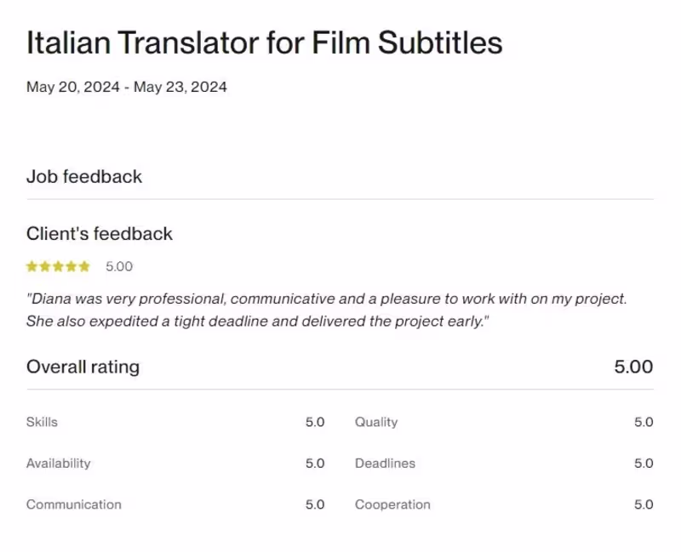Click the 'Job feedback' section heading
Image resolution: width=681 pixels, height=552 pixels.
coord(84,177)
